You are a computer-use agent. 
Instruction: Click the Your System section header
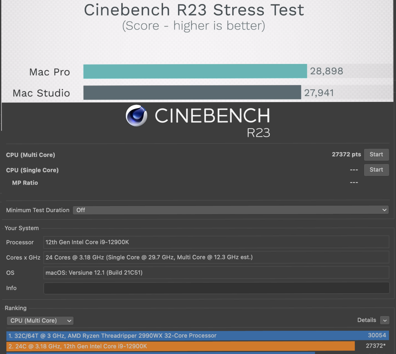(x=22, y=228)
